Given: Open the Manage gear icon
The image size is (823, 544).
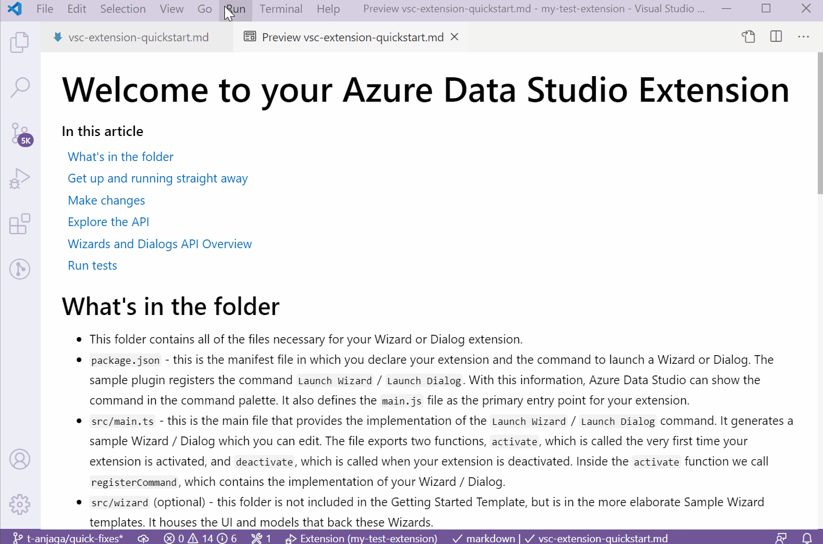Looking at the screenshot, I should point(20,504).
